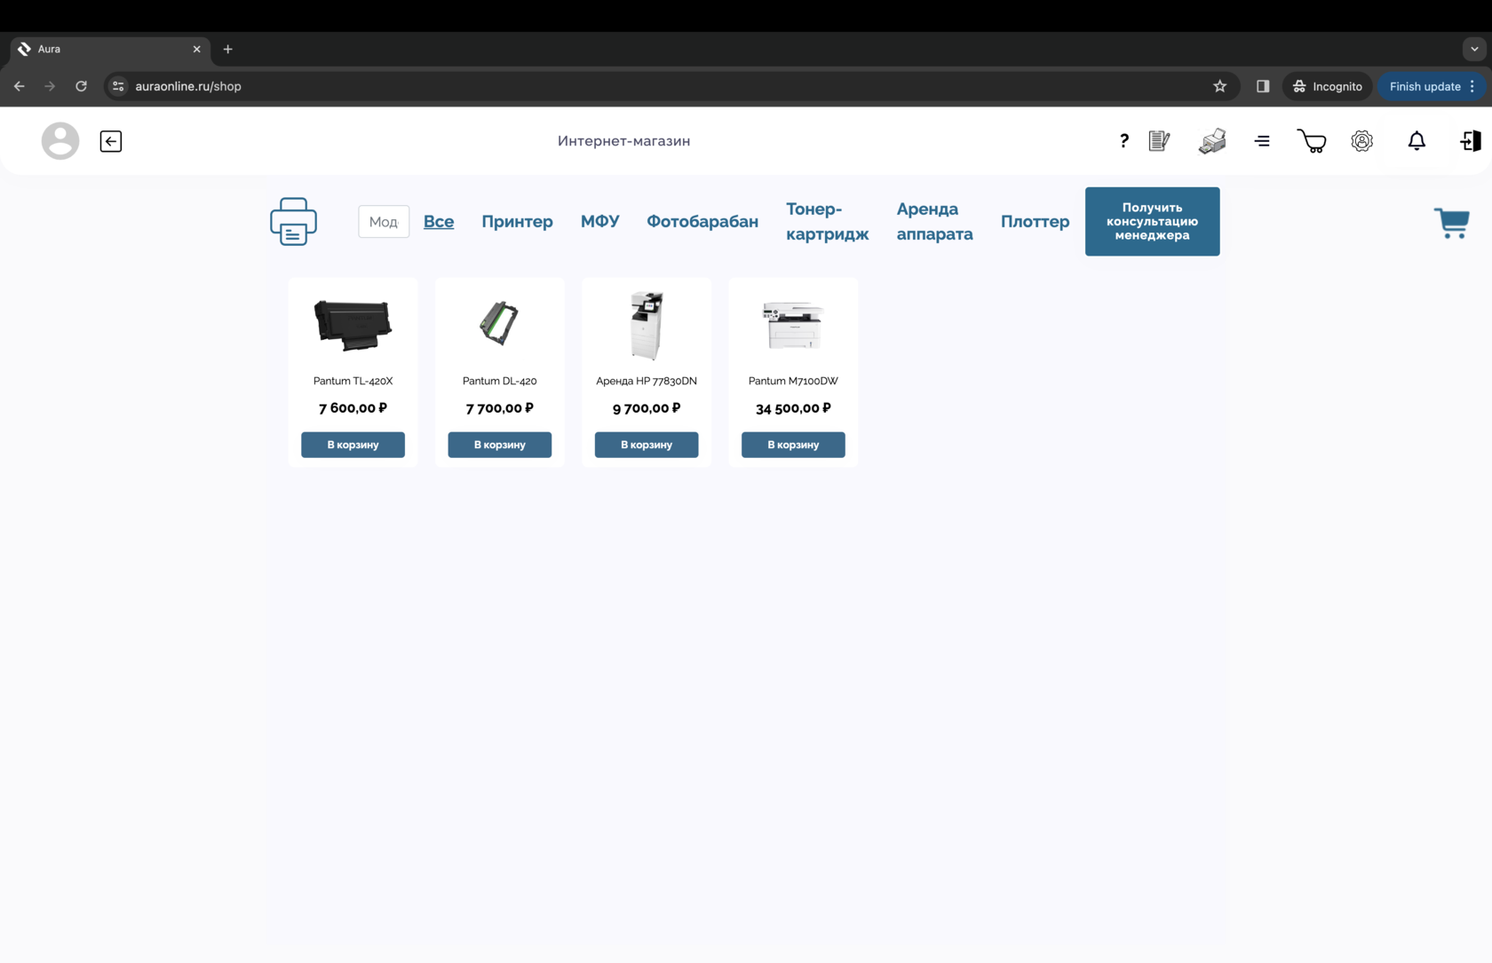
Task: Select the Все category filter
Action: point(439,222)
